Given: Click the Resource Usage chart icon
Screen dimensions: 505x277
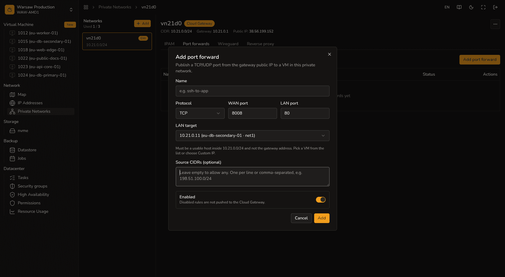Looking at the screenshot, I should coord(12,212).
